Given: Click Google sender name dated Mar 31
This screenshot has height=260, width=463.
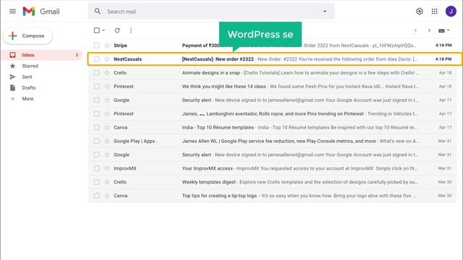Looking at the screenshot, I should coord(122,155).
